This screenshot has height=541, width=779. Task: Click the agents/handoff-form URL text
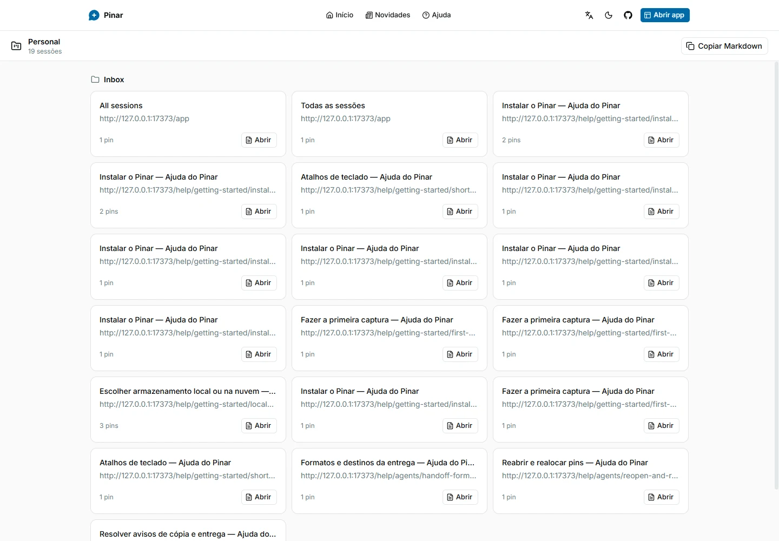coord(388,476)
